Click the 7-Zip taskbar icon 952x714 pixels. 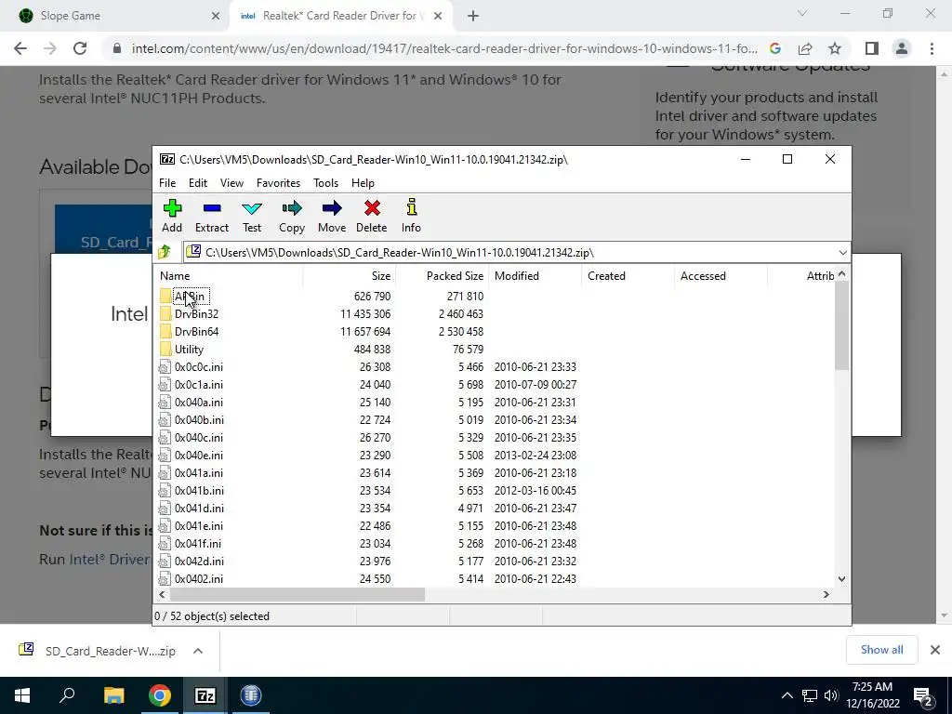[205, 695]
